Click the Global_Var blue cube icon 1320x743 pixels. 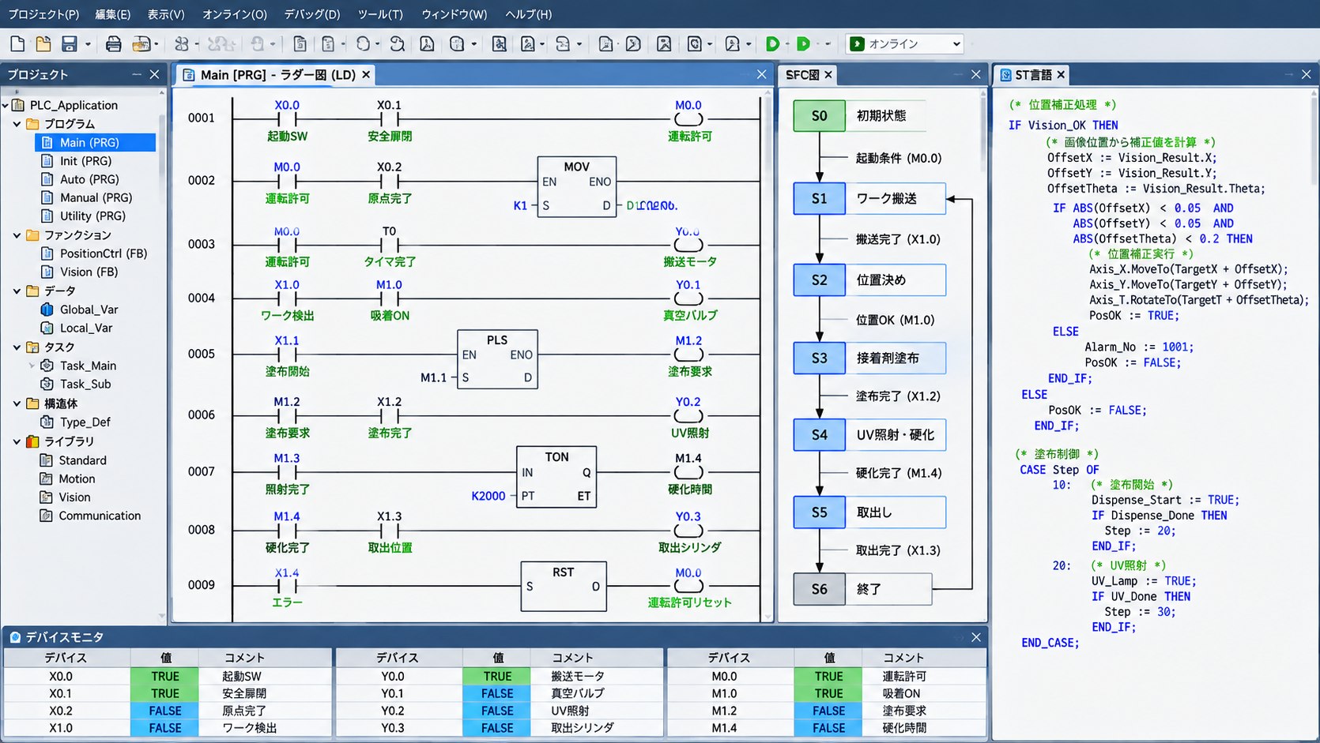pyautogui.click(x=47, y=310)
